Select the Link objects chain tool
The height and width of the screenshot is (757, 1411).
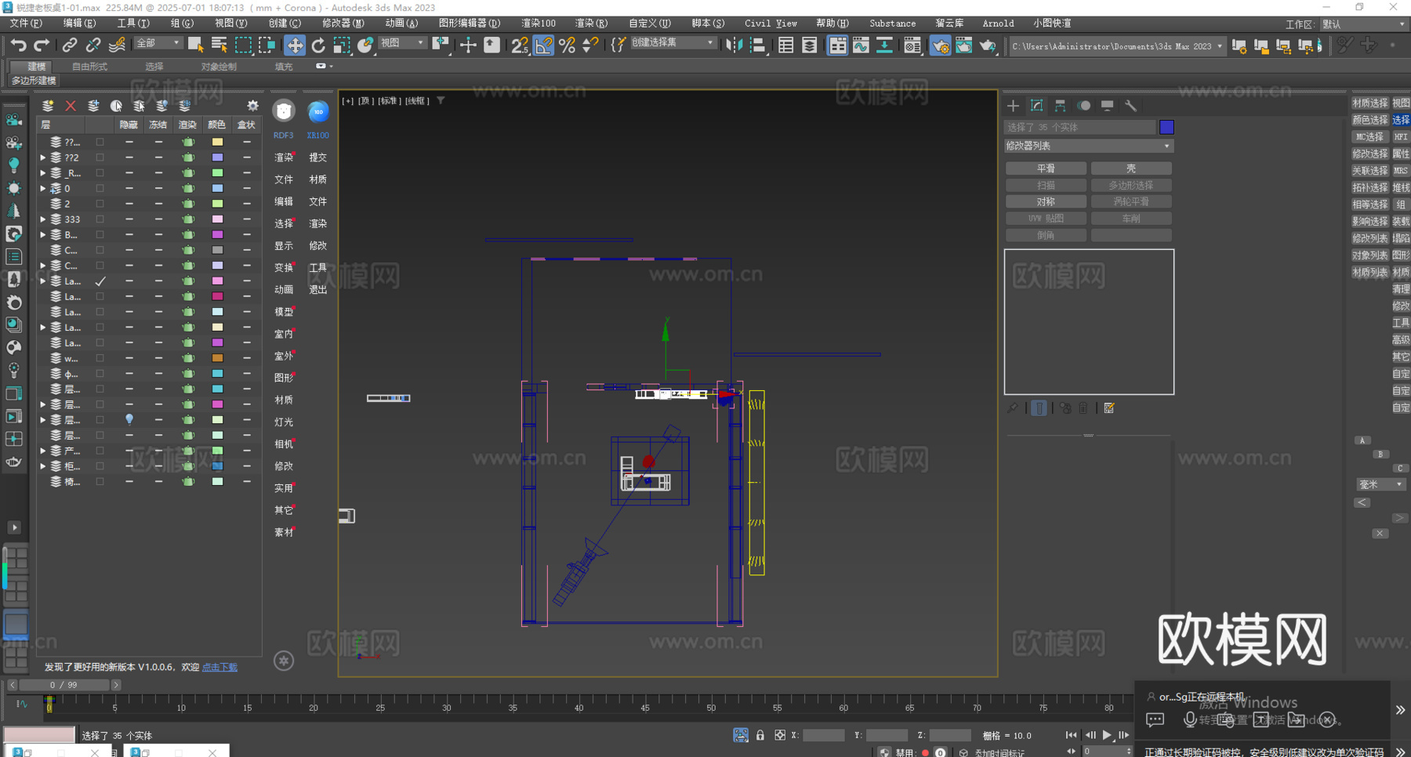click(x=70, y=45)
